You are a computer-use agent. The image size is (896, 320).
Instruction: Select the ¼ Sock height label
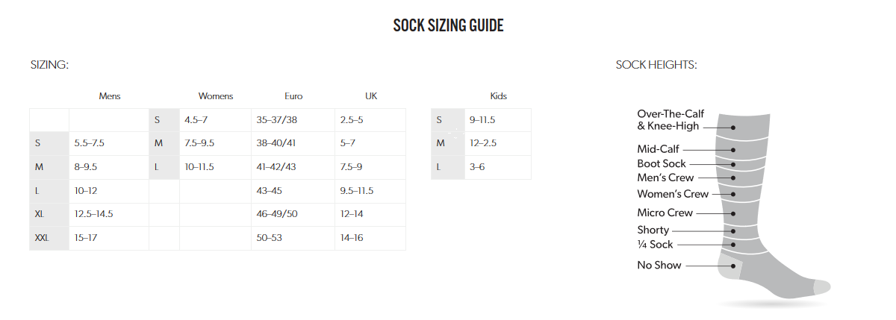point(655,244)
